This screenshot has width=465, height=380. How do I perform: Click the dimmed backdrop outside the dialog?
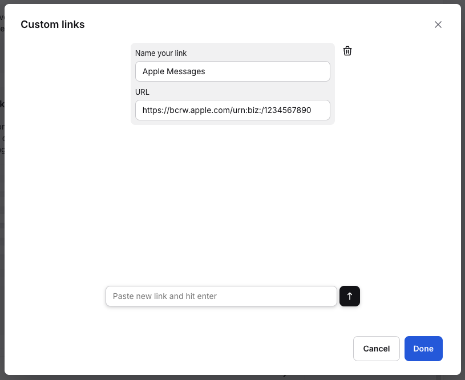click(x=2, y=228)
